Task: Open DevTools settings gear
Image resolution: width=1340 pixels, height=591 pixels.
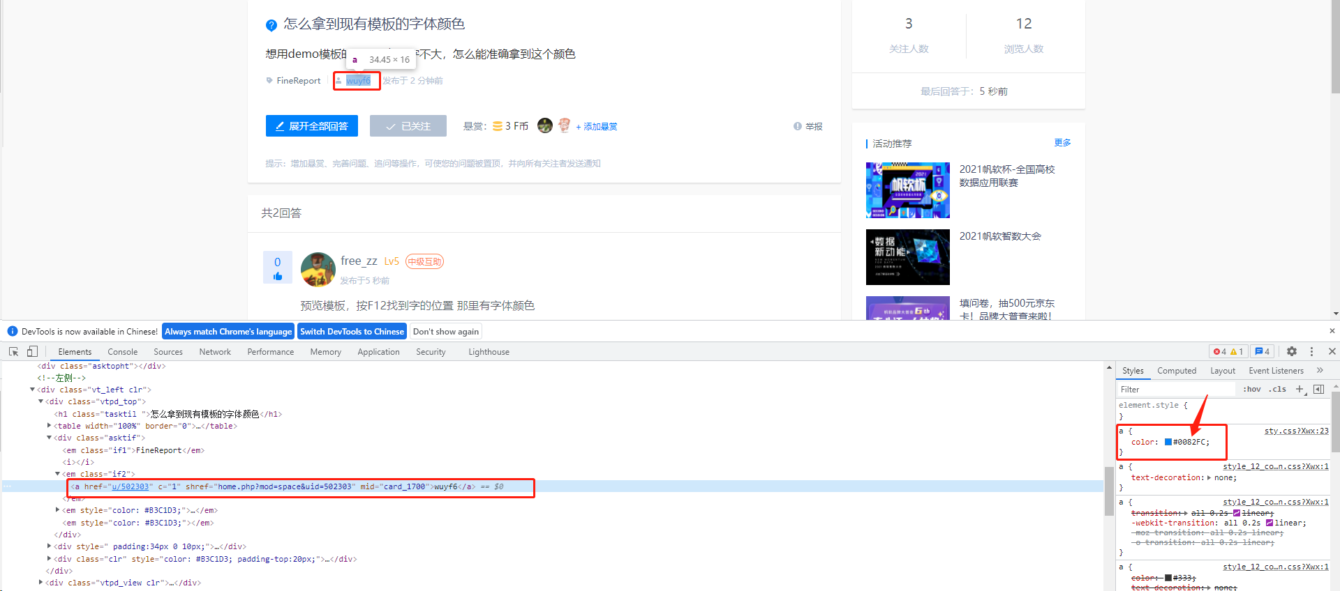Action: pos(1292,352)
